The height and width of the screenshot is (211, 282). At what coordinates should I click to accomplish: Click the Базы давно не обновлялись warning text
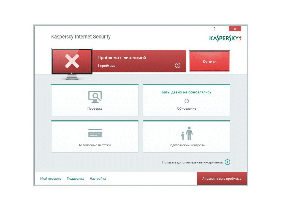[x=186, y=92]
